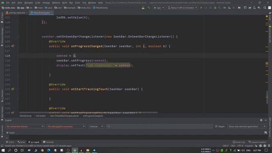The image size is (272, 153).
Task: Click inside the Logcat search filter field
Action: [159, 126]
